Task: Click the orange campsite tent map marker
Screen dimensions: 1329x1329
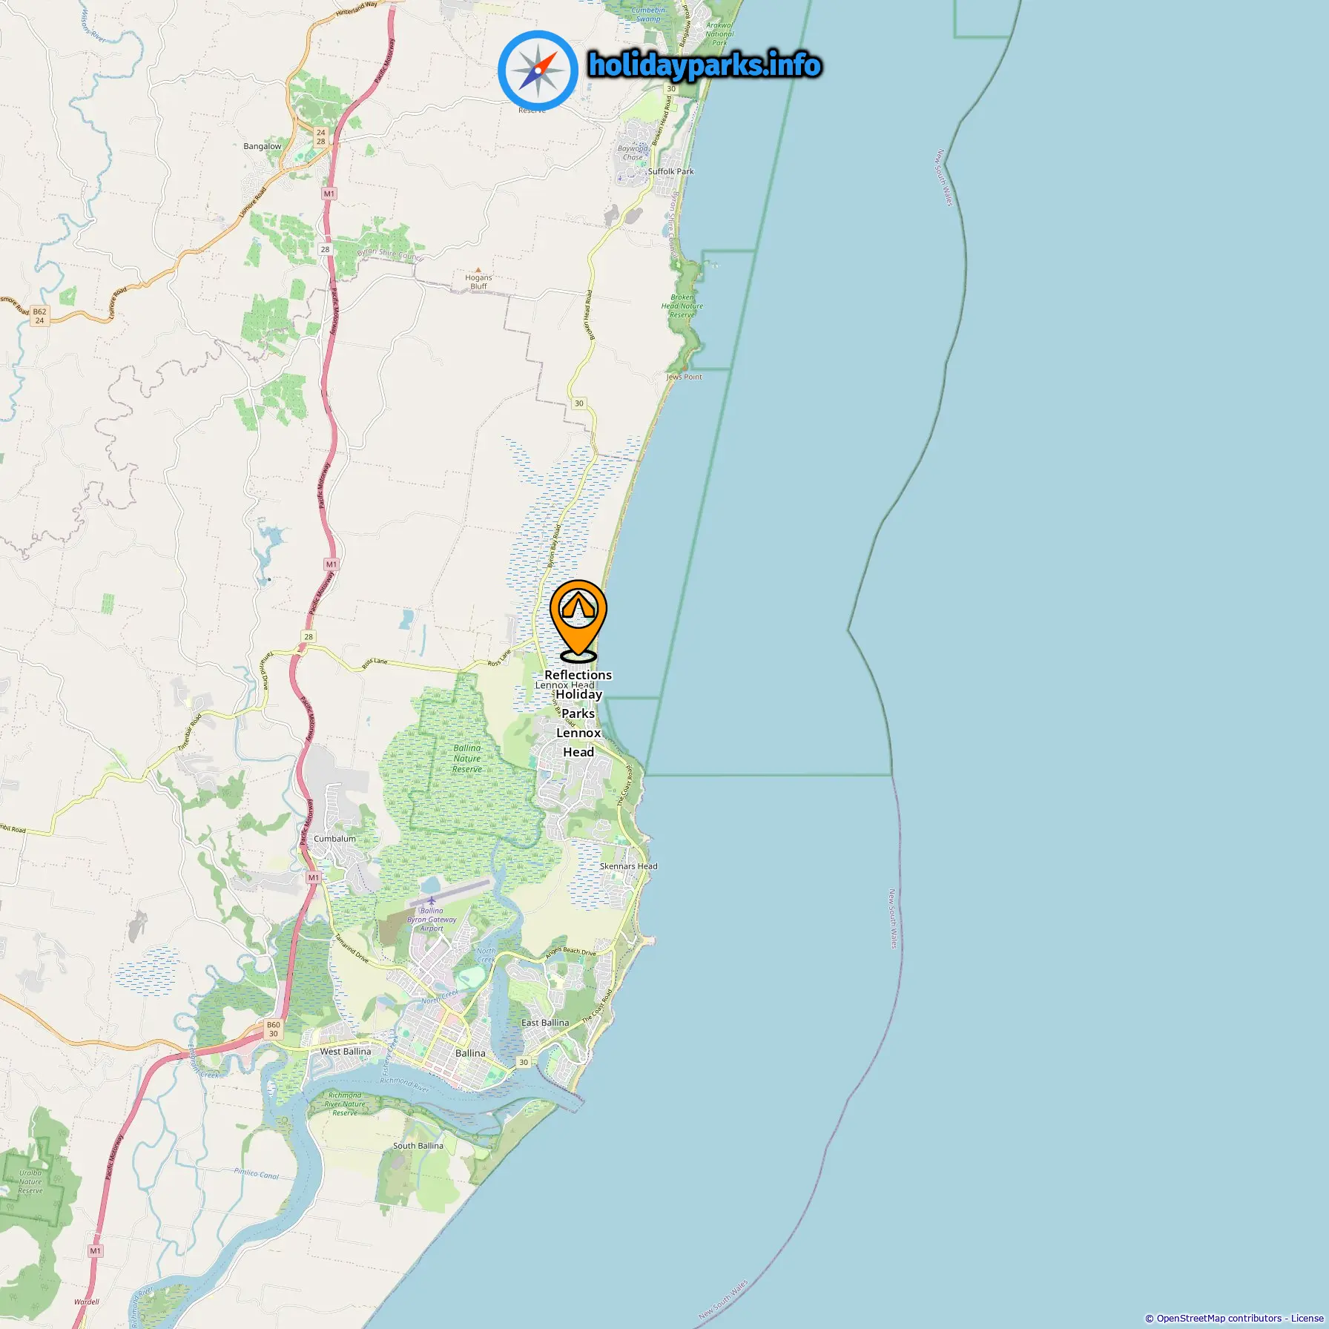Action: 578,620
